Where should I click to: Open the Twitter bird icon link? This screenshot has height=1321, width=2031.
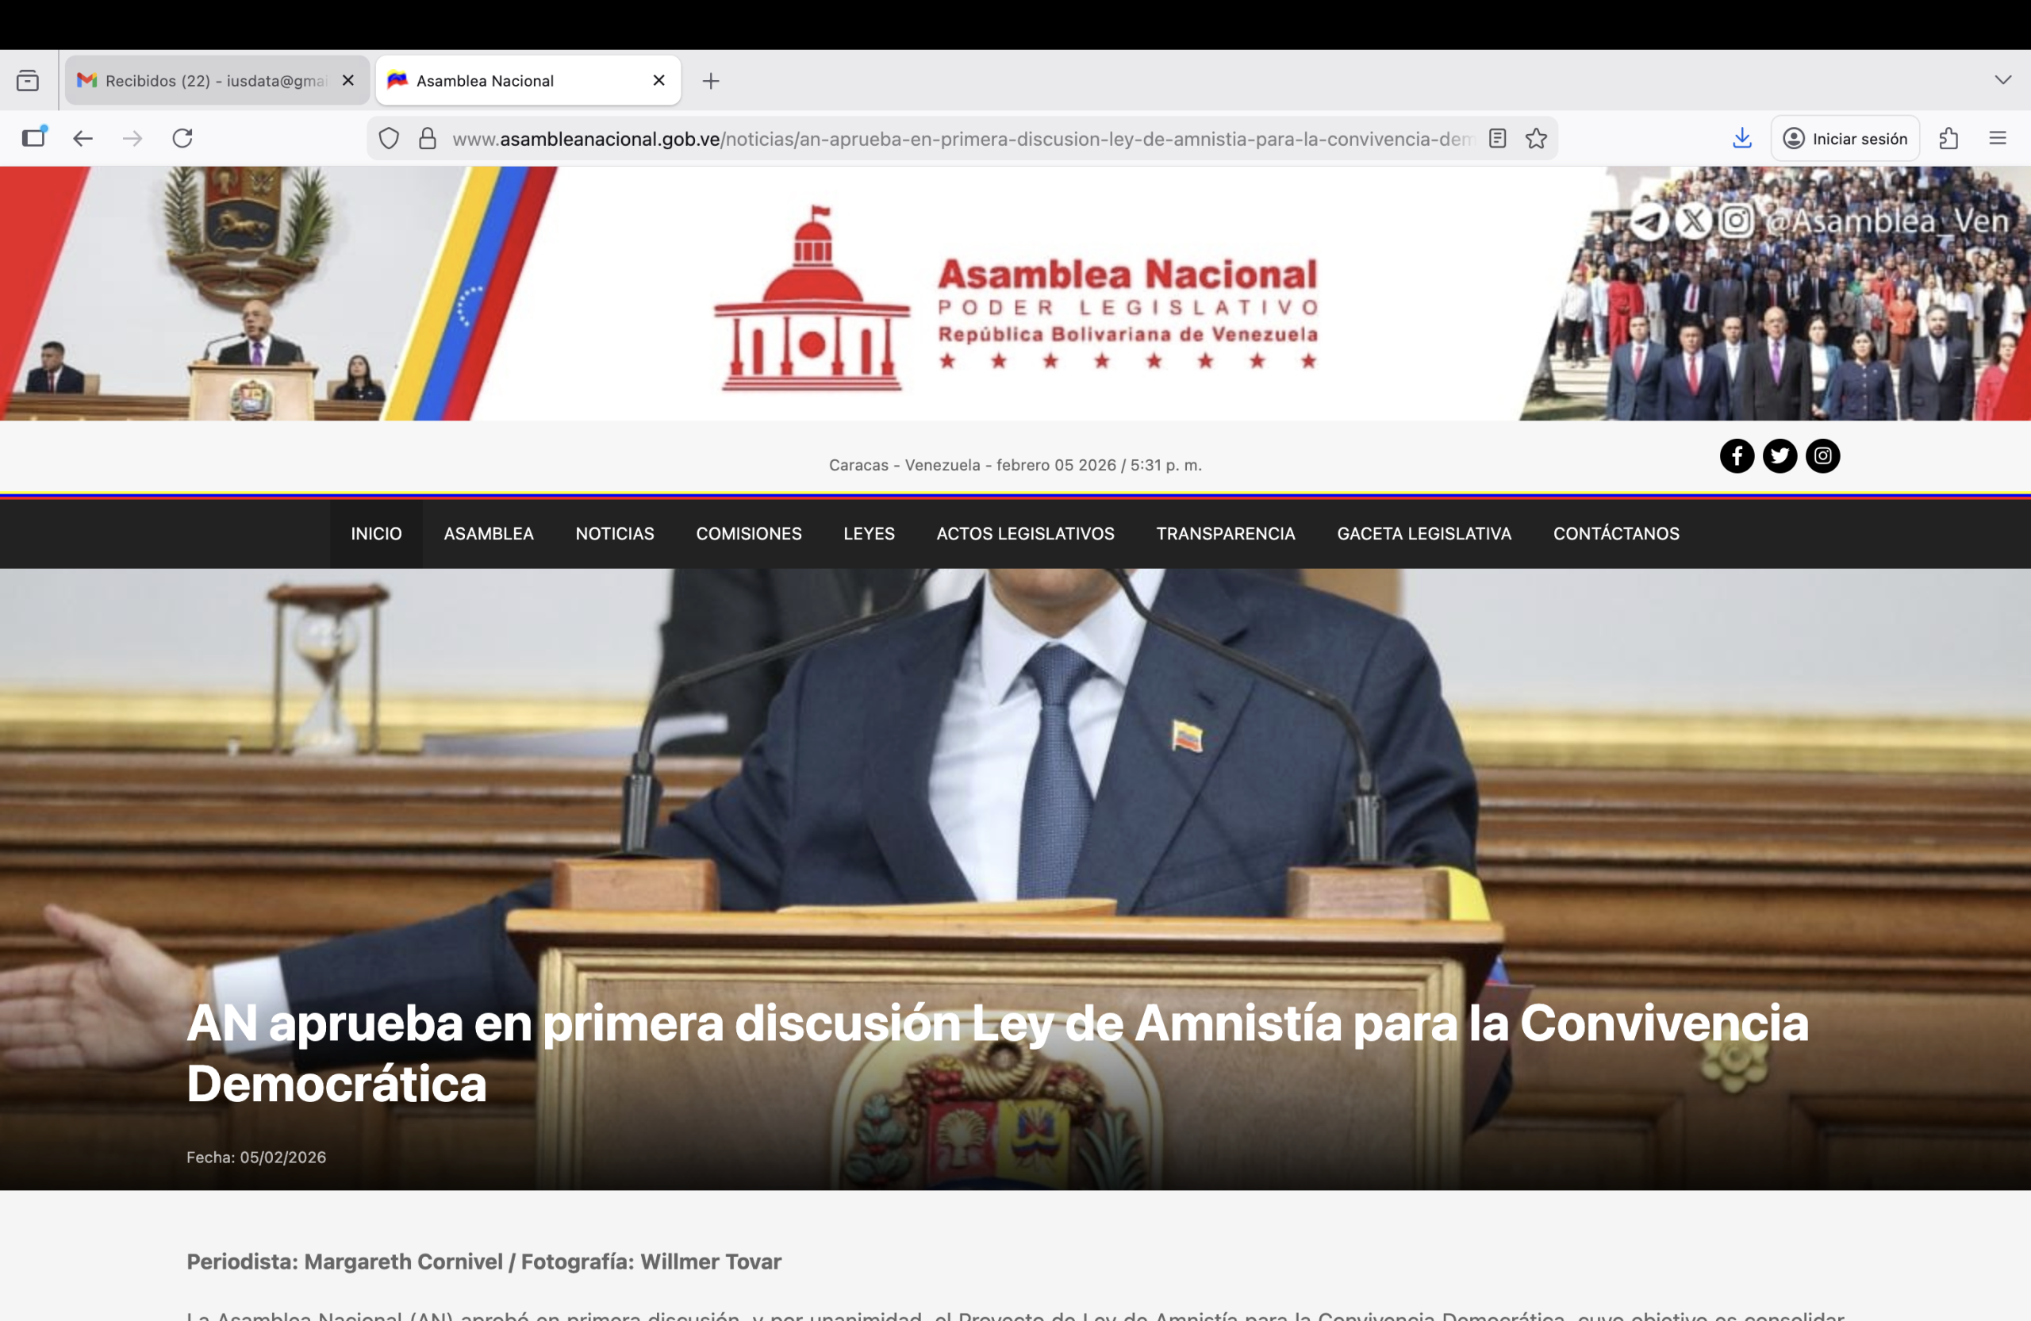[1780, 455]
